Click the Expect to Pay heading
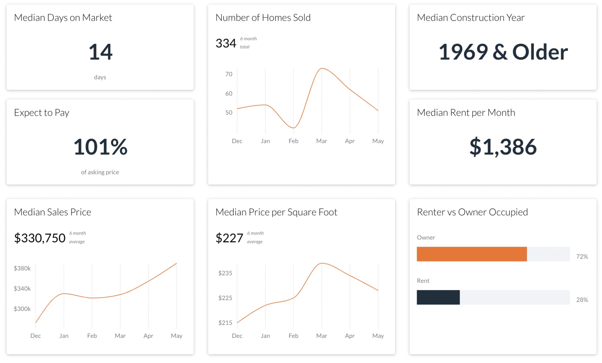Screen dimensions: 602x363 tap(42, 113)
